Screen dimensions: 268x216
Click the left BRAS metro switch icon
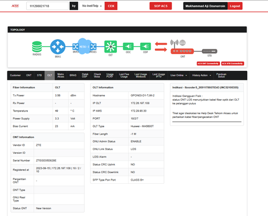click(x=76, y=47)
